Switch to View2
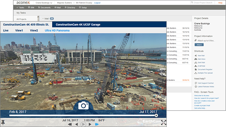Image resolution: width=226 pixels, height=127 pixels. pos(34,31)
